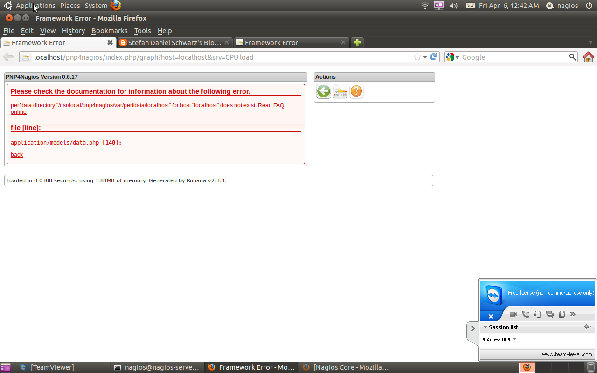Start a video call in TeamViewer panel
Screen dimensions: 597x373
tap(513, 314)
